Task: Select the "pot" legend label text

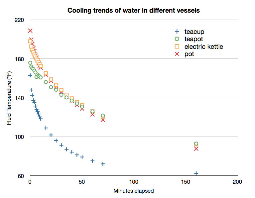Action: [189, 54]
